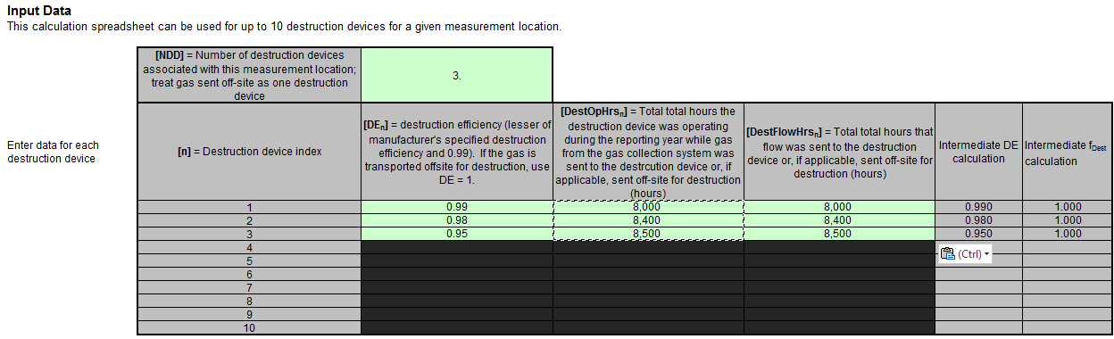Select device index cell 2
This screenshot has height=339, width=1114.
pyautogui.click(x=249, y=220)
